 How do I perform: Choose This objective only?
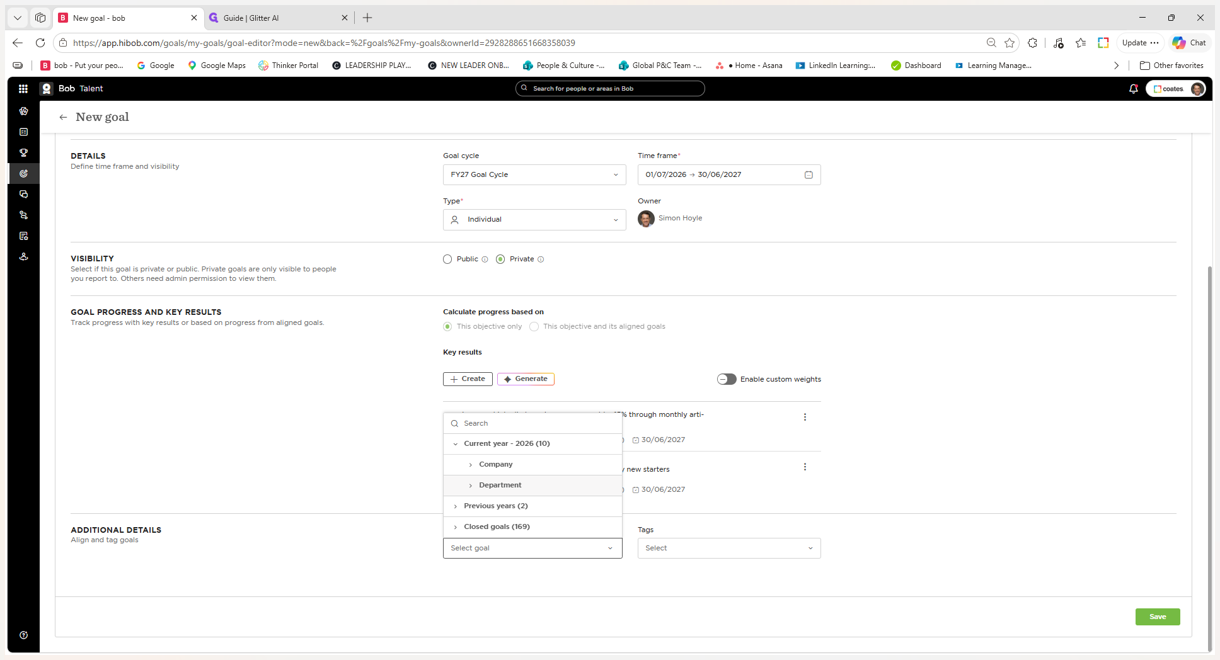[447, 326]
